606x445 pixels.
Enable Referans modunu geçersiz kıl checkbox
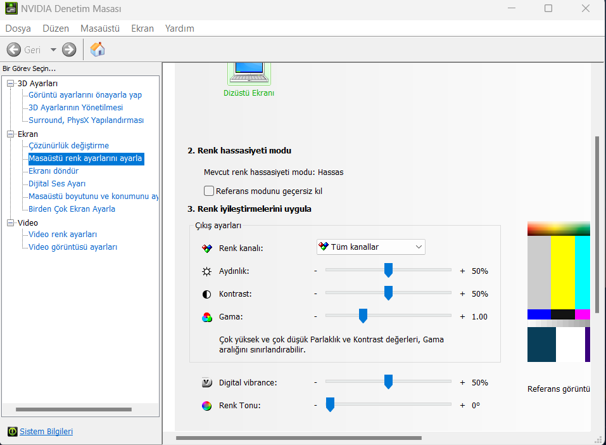tap(209, 191)
